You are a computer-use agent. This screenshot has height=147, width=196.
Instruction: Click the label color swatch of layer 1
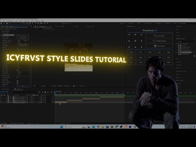point(8,97)
